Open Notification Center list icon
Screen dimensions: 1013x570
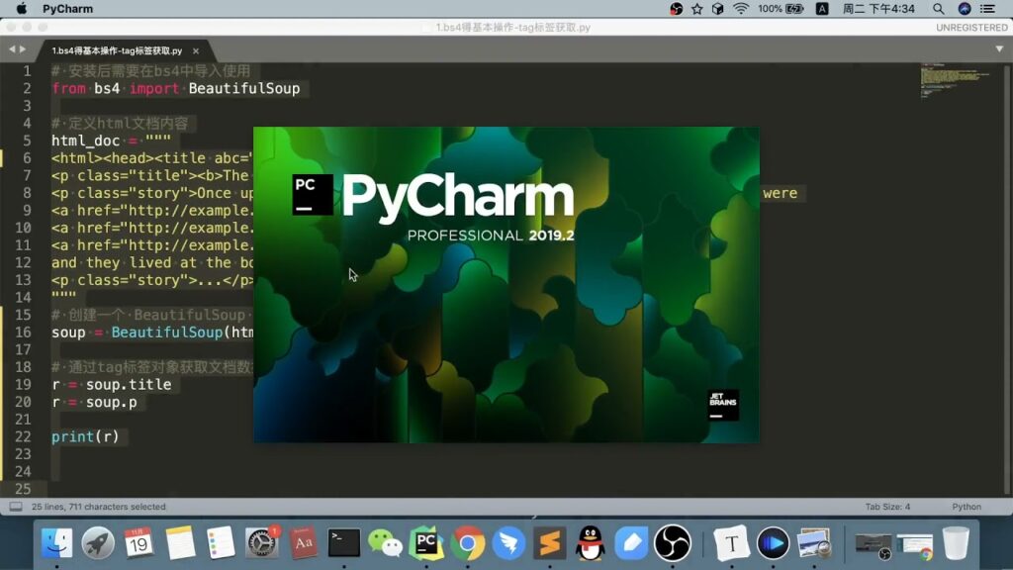988,8
